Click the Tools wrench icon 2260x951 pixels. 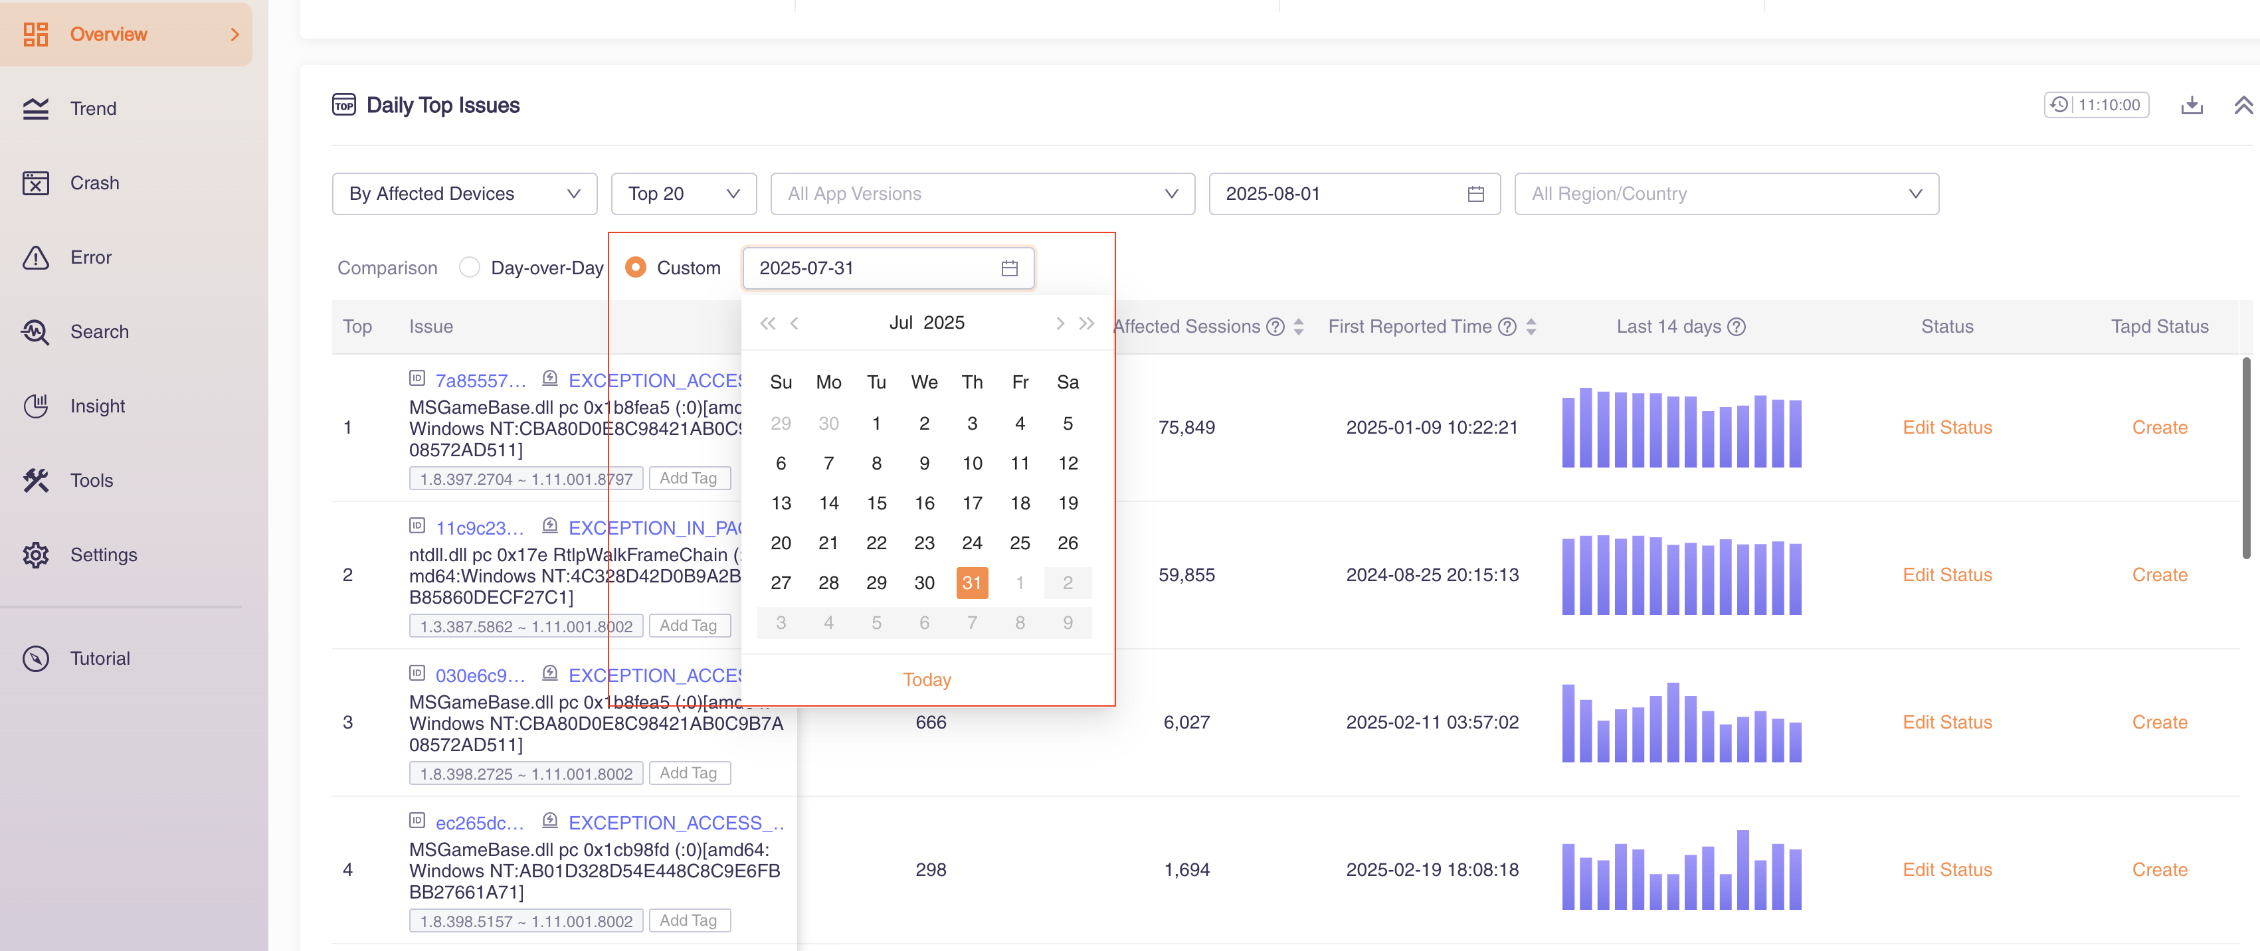pyautogui.click(x=36, y=480)
